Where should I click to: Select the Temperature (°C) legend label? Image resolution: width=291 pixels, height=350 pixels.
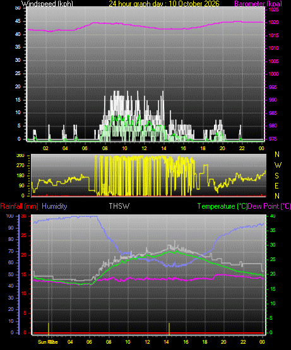coord(222,206)
